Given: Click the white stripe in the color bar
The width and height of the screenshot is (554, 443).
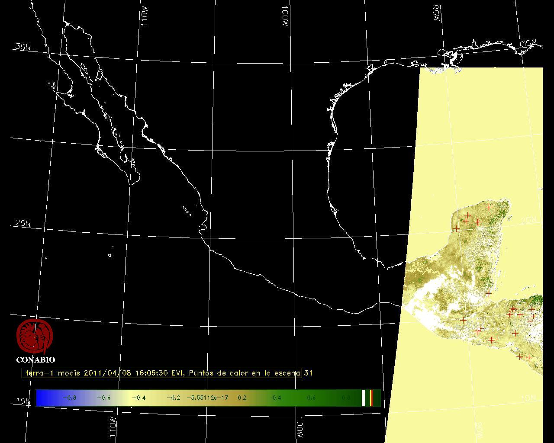Looking at the screenshot, I should [364, 398].
